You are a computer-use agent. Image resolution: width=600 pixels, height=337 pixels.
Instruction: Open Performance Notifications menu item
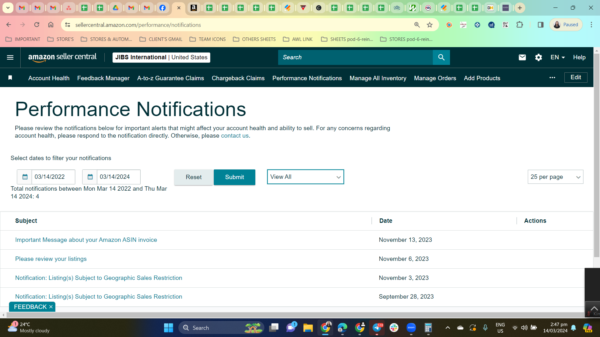coord(307,78)
